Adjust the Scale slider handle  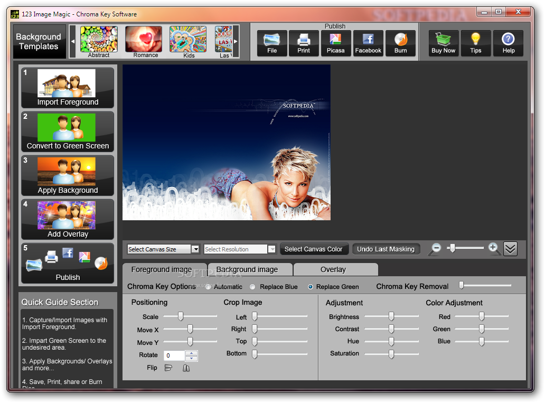181,316
